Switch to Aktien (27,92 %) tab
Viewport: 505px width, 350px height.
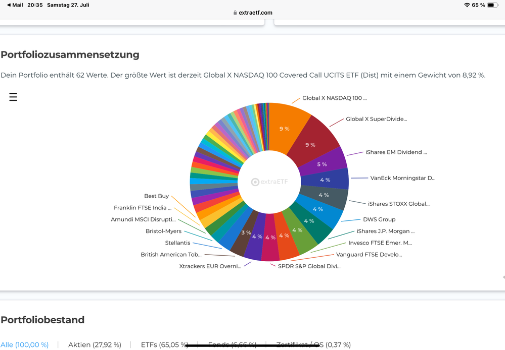(x=95, y=345)
